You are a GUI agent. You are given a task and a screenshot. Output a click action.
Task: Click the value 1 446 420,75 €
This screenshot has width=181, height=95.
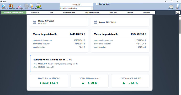tap(77, 34)
